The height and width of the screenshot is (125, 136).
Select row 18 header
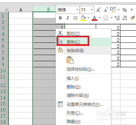[x=4, y=122]
